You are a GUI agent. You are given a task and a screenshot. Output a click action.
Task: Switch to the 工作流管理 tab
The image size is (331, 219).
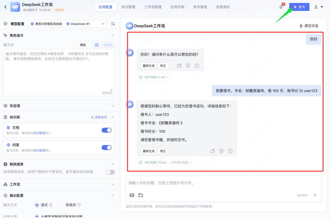[153, 7]
